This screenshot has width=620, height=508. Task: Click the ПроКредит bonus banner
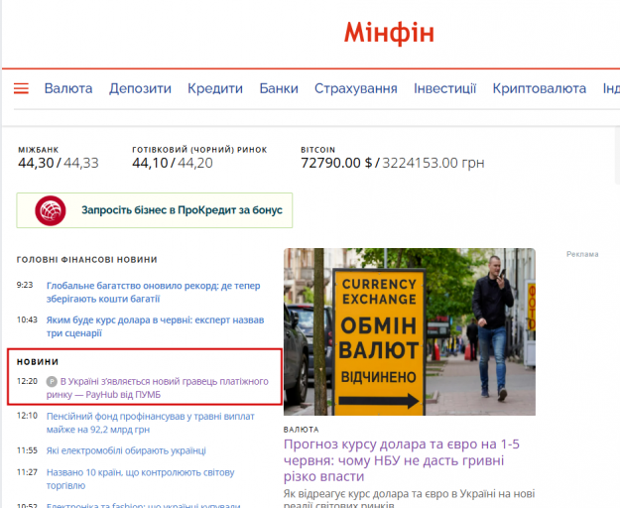155,210
